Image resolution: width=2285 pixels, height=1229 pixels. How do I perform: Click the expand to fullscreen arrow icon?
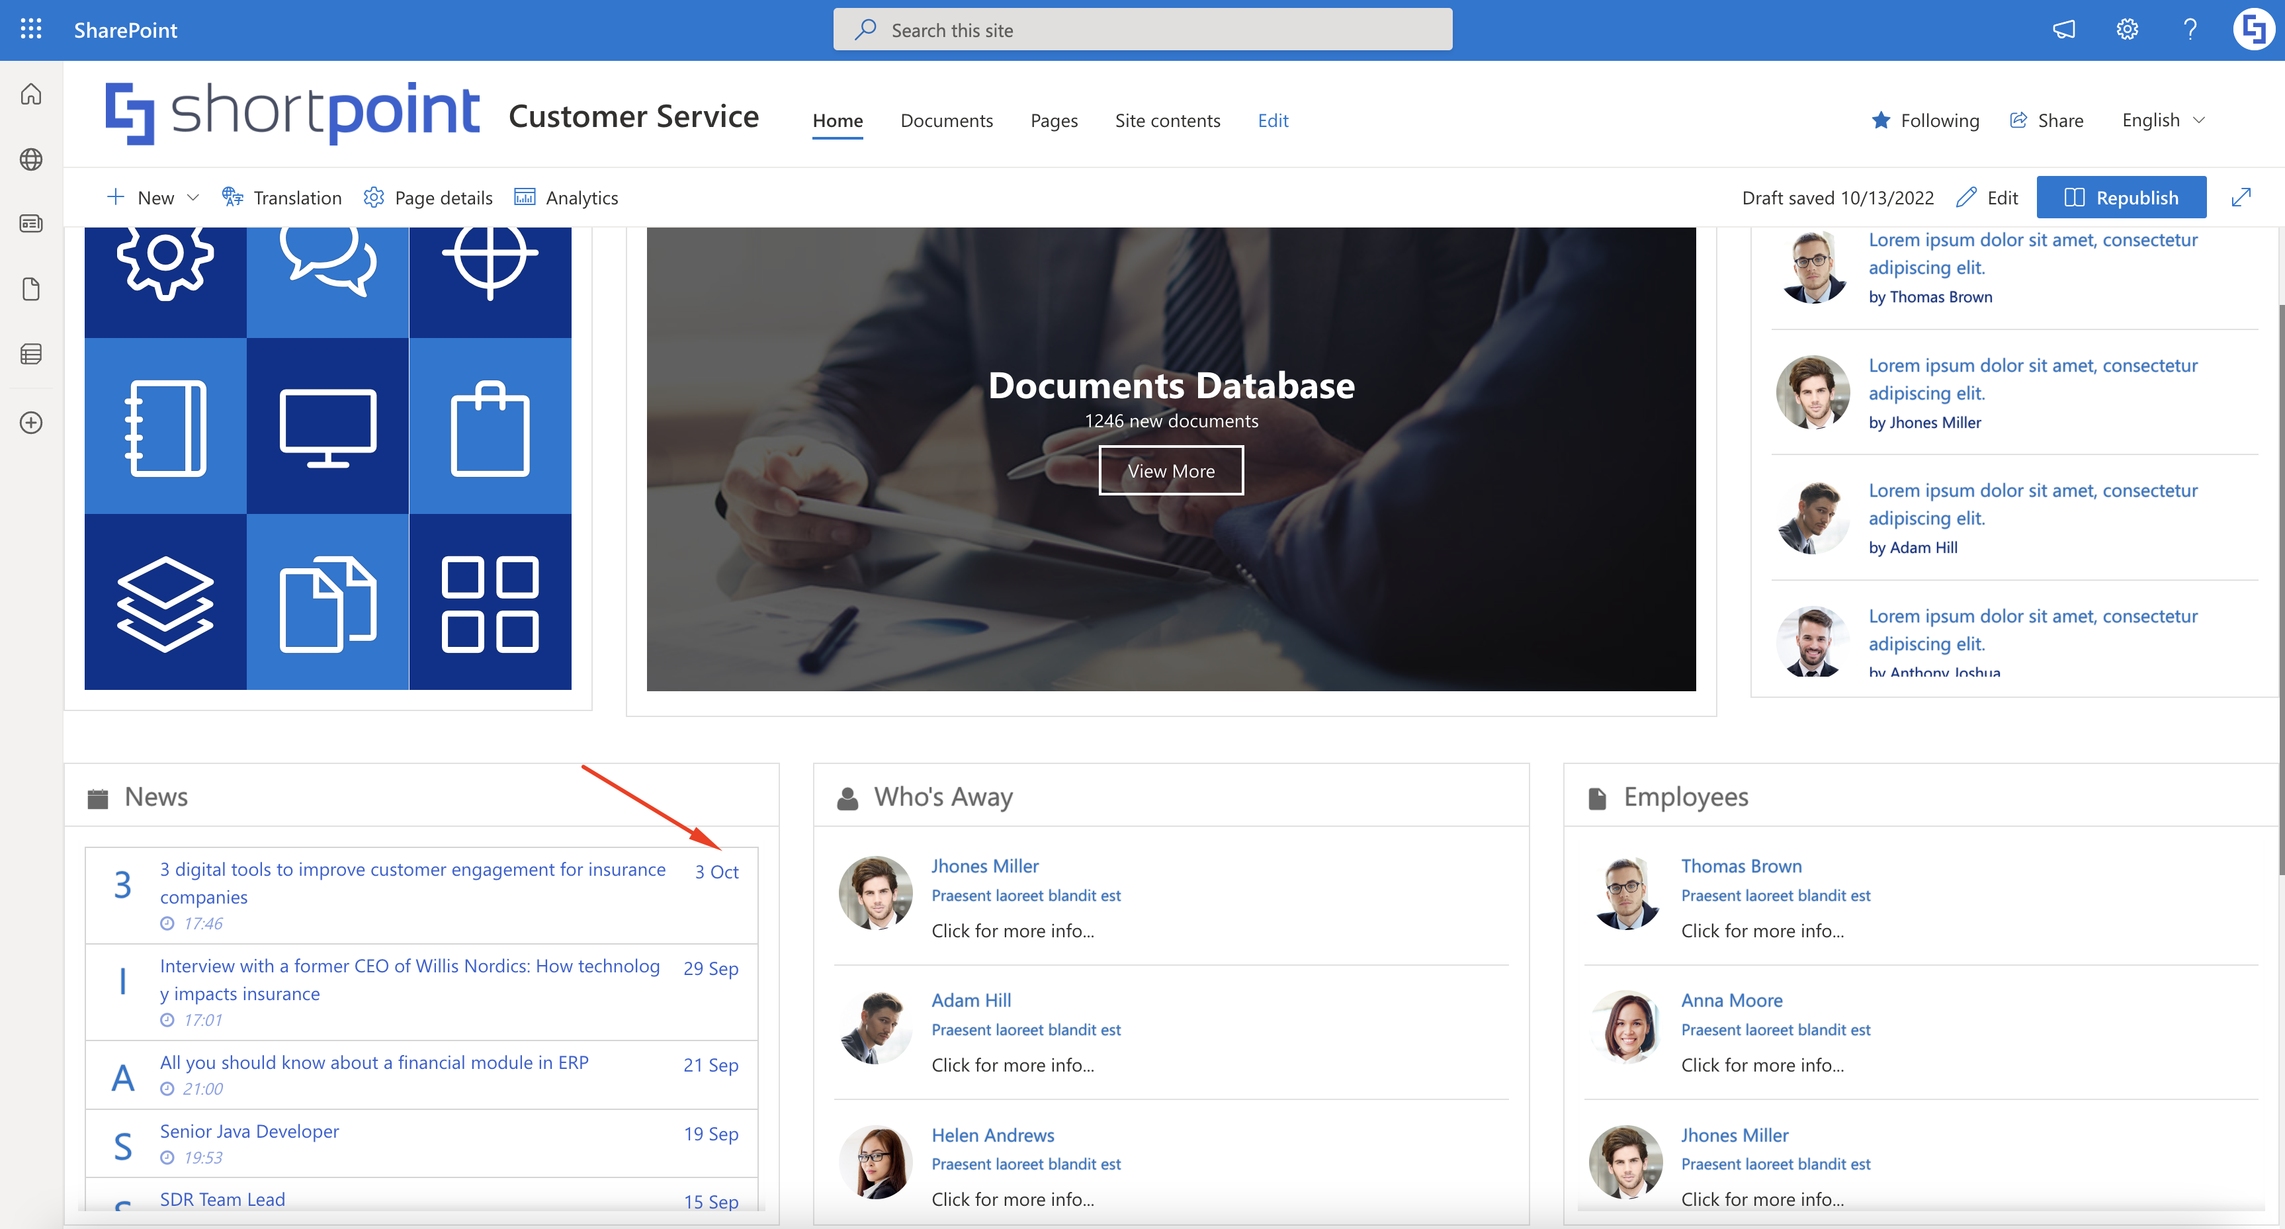pyautogui.click(x=2241, y=197)
